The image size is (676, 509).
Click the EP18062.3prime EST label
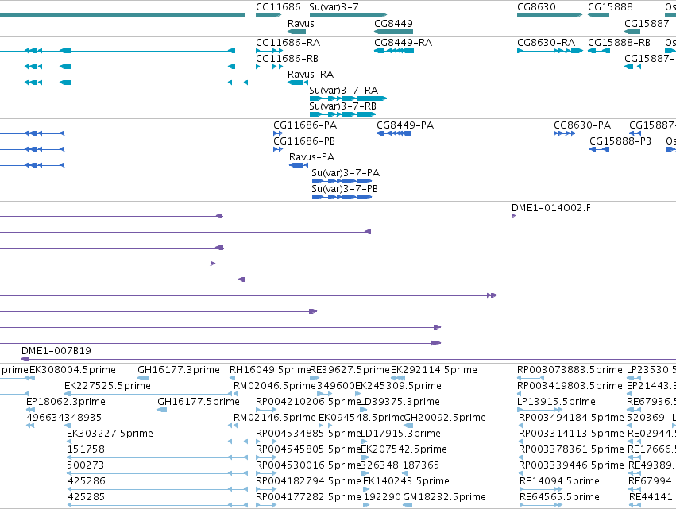(65, 402)
